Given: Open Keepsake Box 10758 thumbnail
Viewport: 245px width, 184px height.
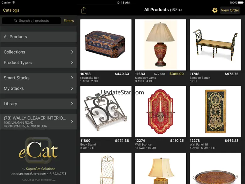Looking at the screenshot, I should point(106,45).
